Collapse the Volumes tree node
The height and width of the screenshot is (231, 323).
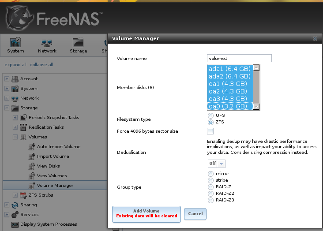15,137
